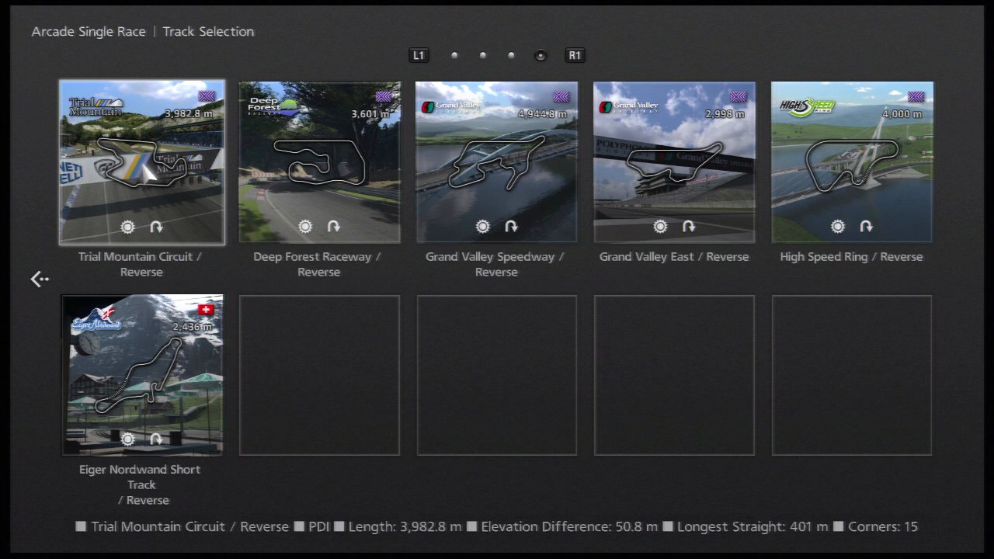Click the reverse arrow icon on Grand Valley Speedway card
Viewport: 994px width, 559px height.
tap(511, 227)
